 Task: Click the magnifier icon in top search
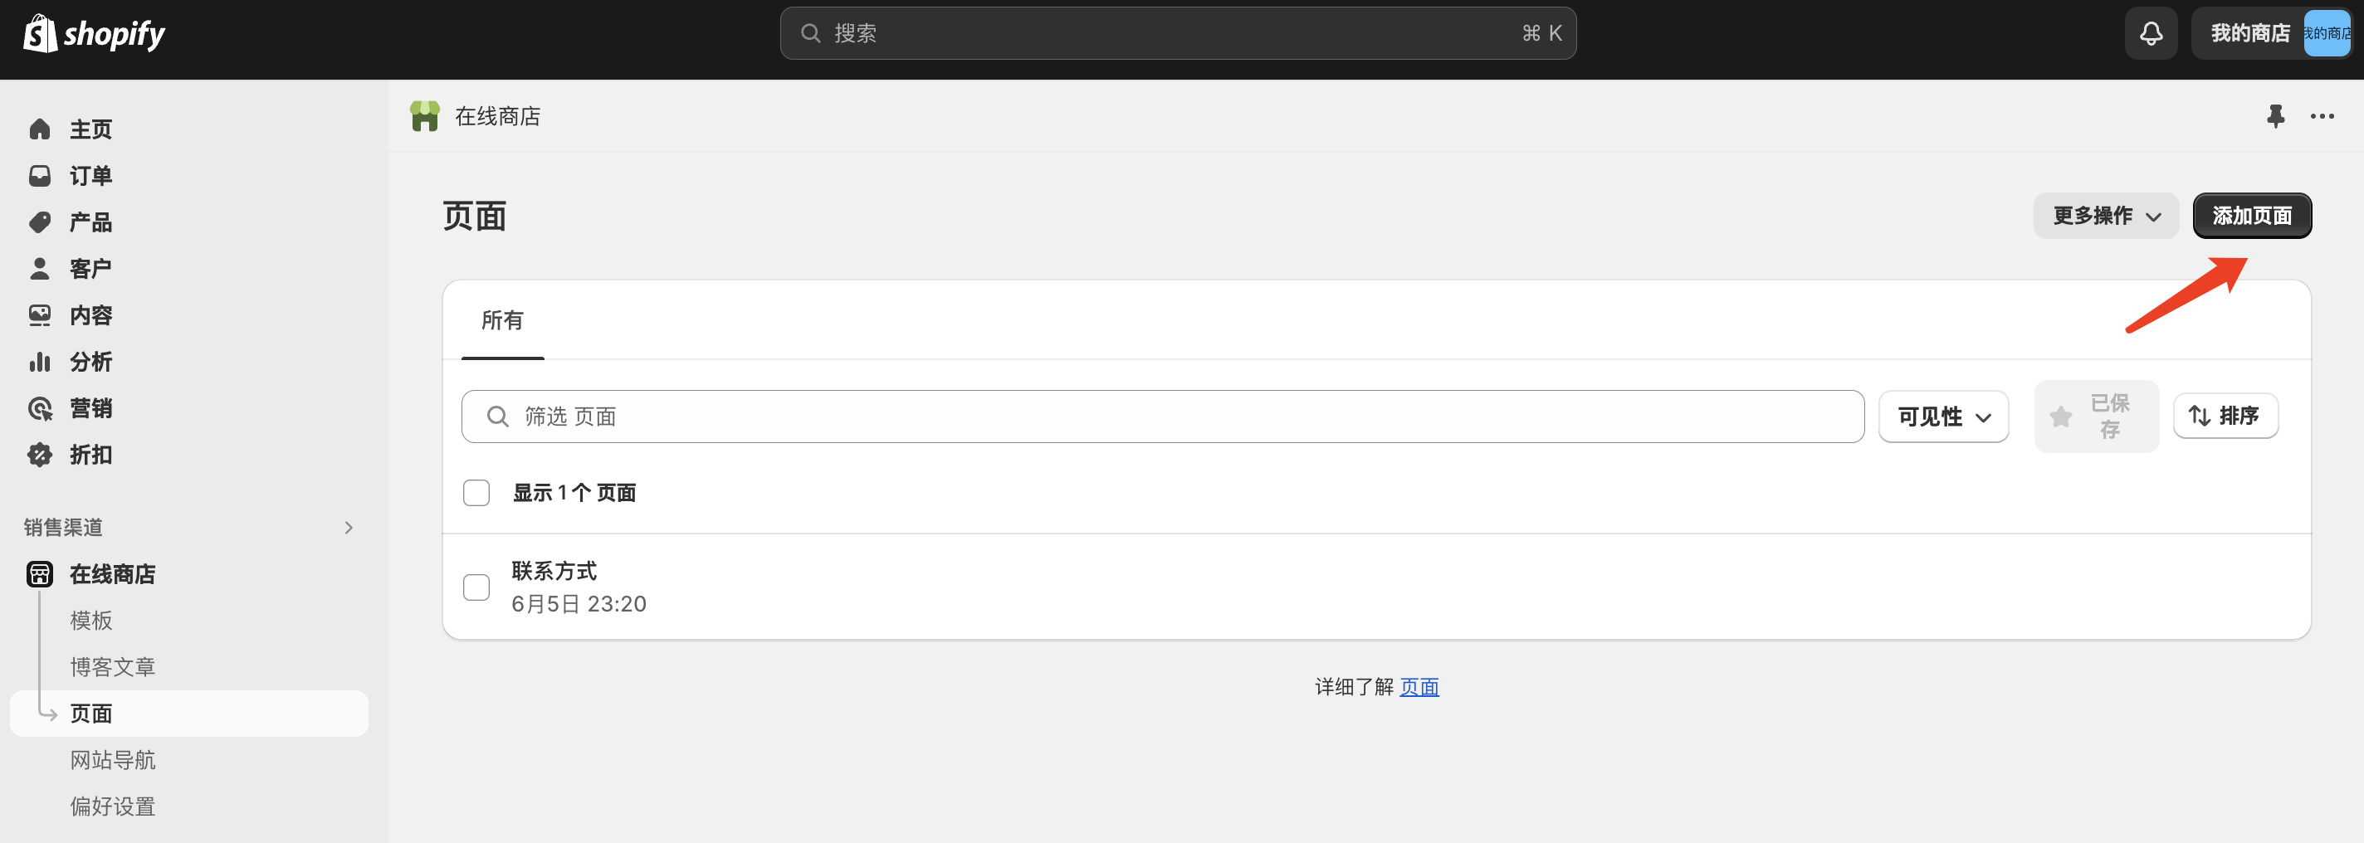[x=810, y=34]
